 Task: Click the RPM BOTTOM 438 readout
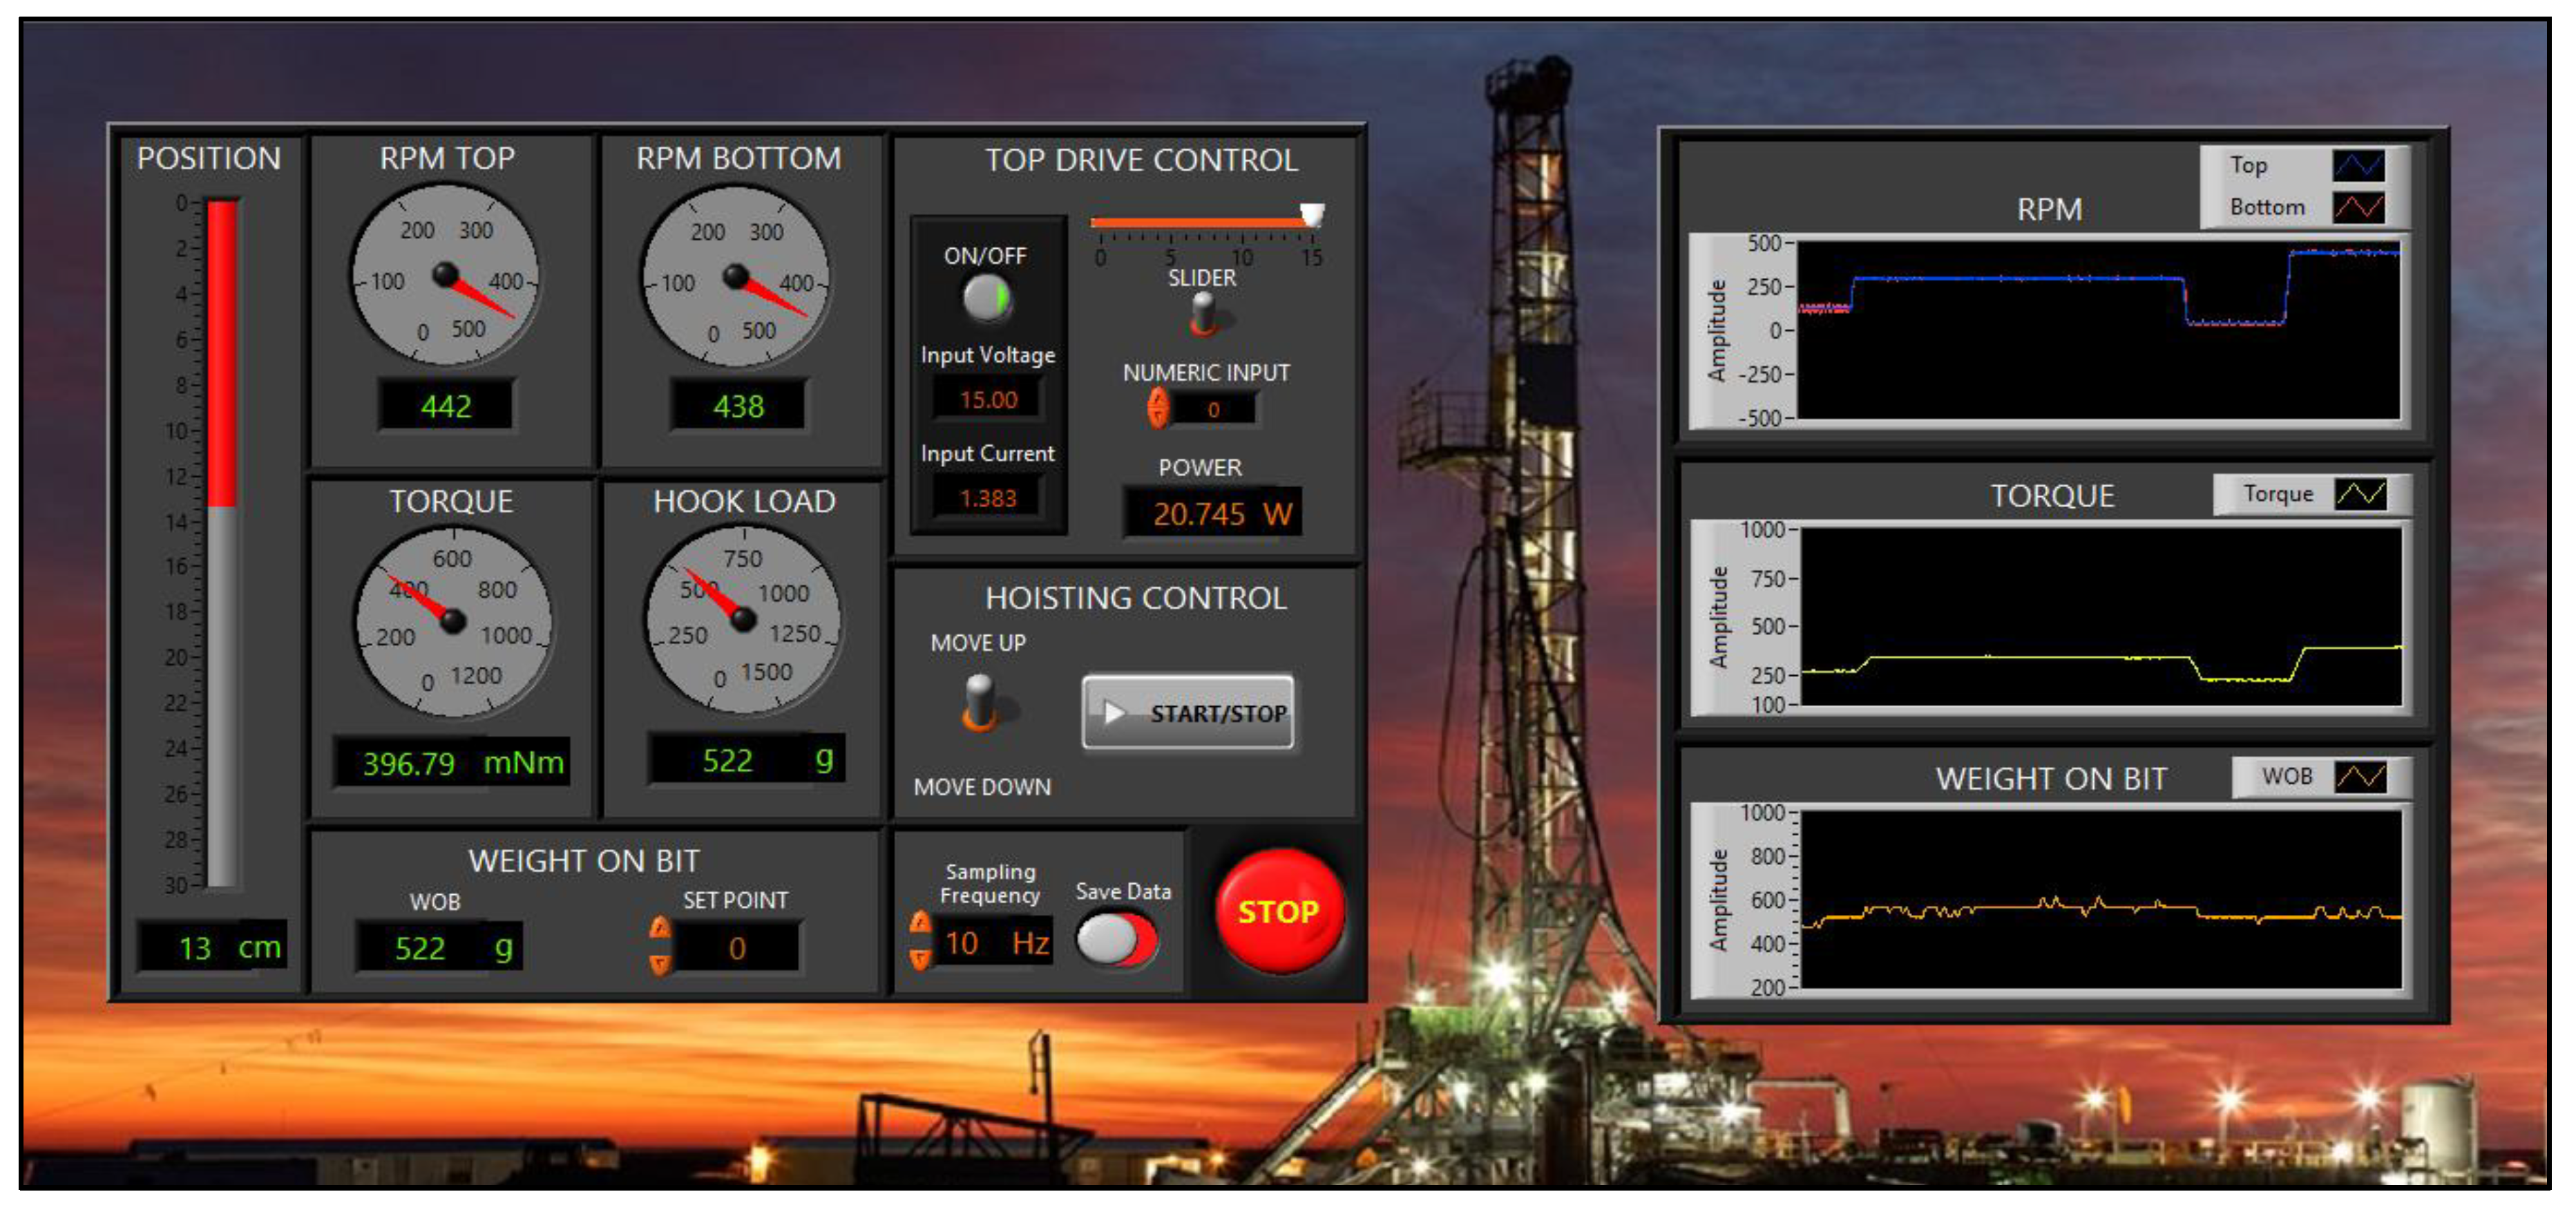(738, 406)
